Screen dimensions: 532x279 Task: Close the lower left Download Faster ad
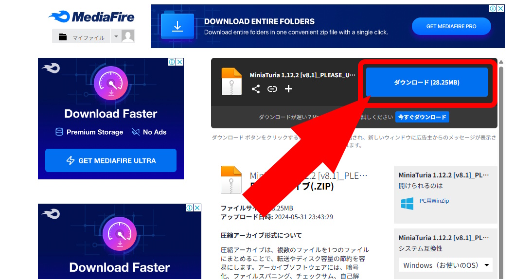[x=197, y=208]
